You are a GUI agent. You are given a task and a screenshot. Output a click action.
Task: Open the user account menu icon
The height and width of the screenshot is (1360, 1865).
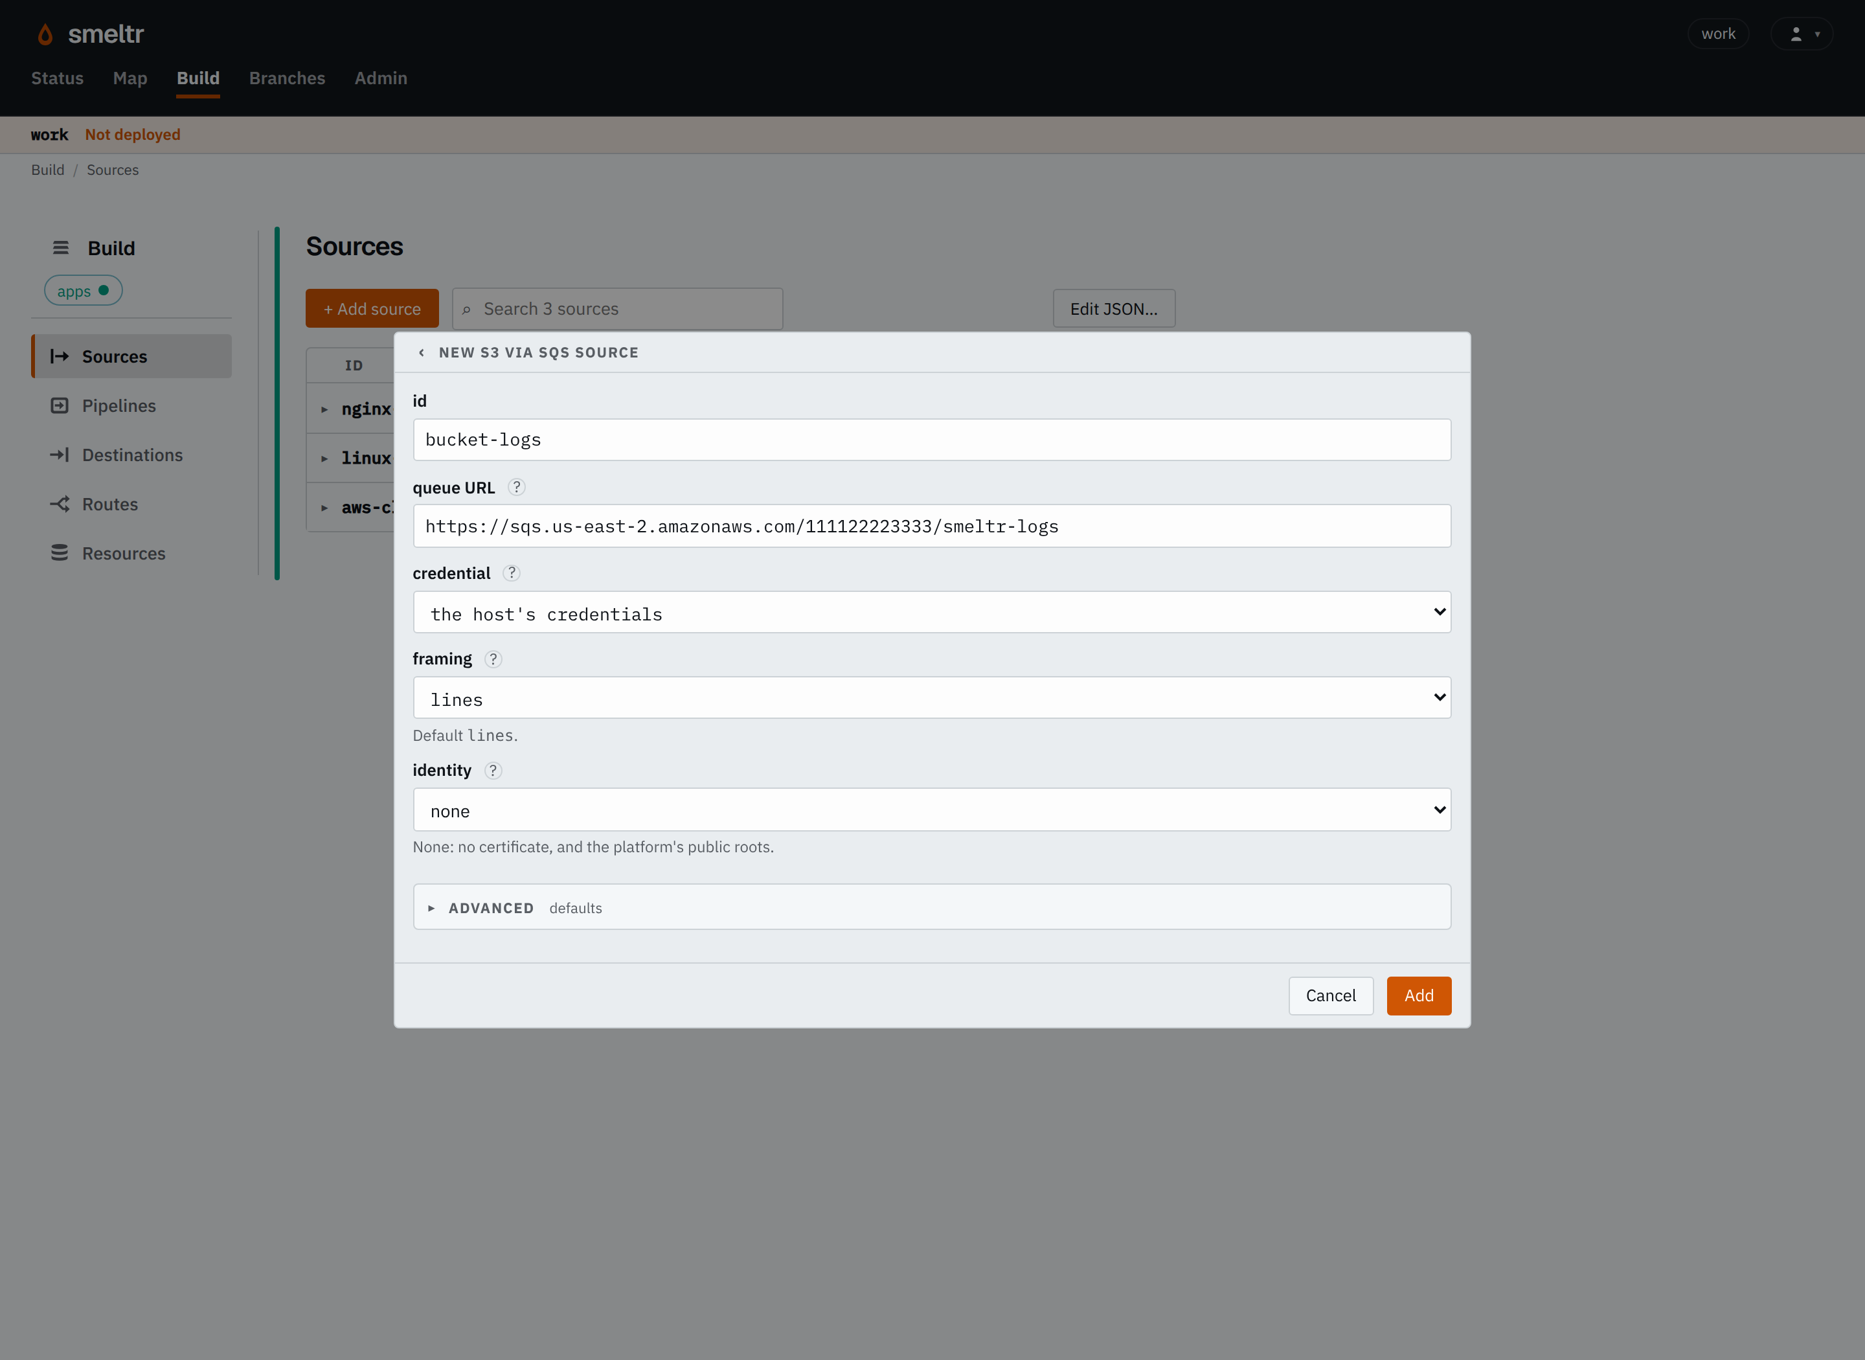click(x=1802, y=34)
